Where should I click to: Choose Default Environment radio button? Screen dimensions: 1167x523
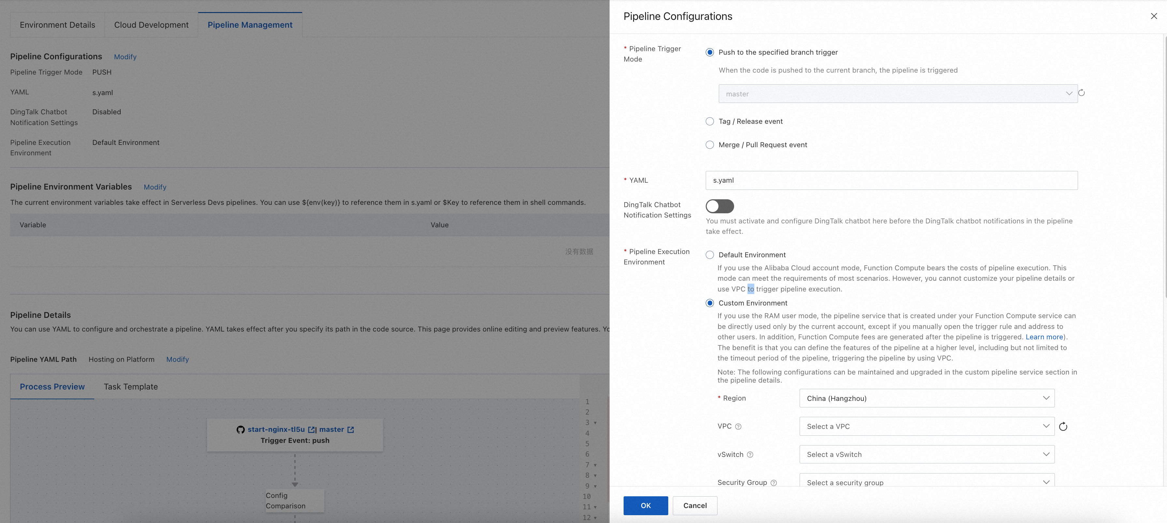pos(710,255)
